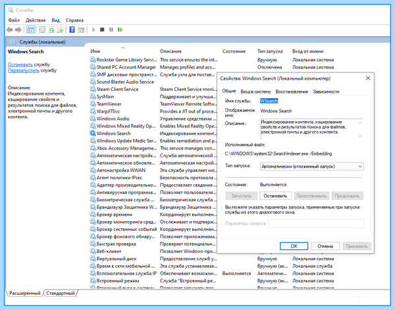Toggle the console tree toolbar icon

pos(30,30)
